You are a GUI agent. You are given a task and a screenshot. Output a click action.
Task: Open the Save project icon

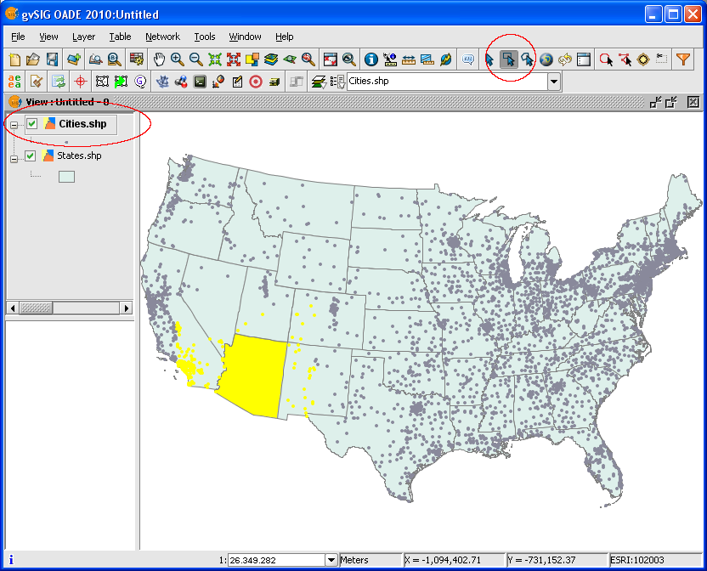click(x=53, y=59)
